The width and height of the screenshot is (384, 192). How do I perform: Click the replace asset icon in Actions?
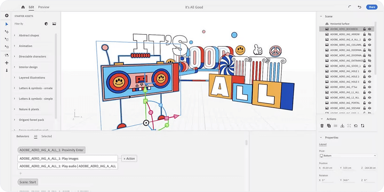pos(363,126)
